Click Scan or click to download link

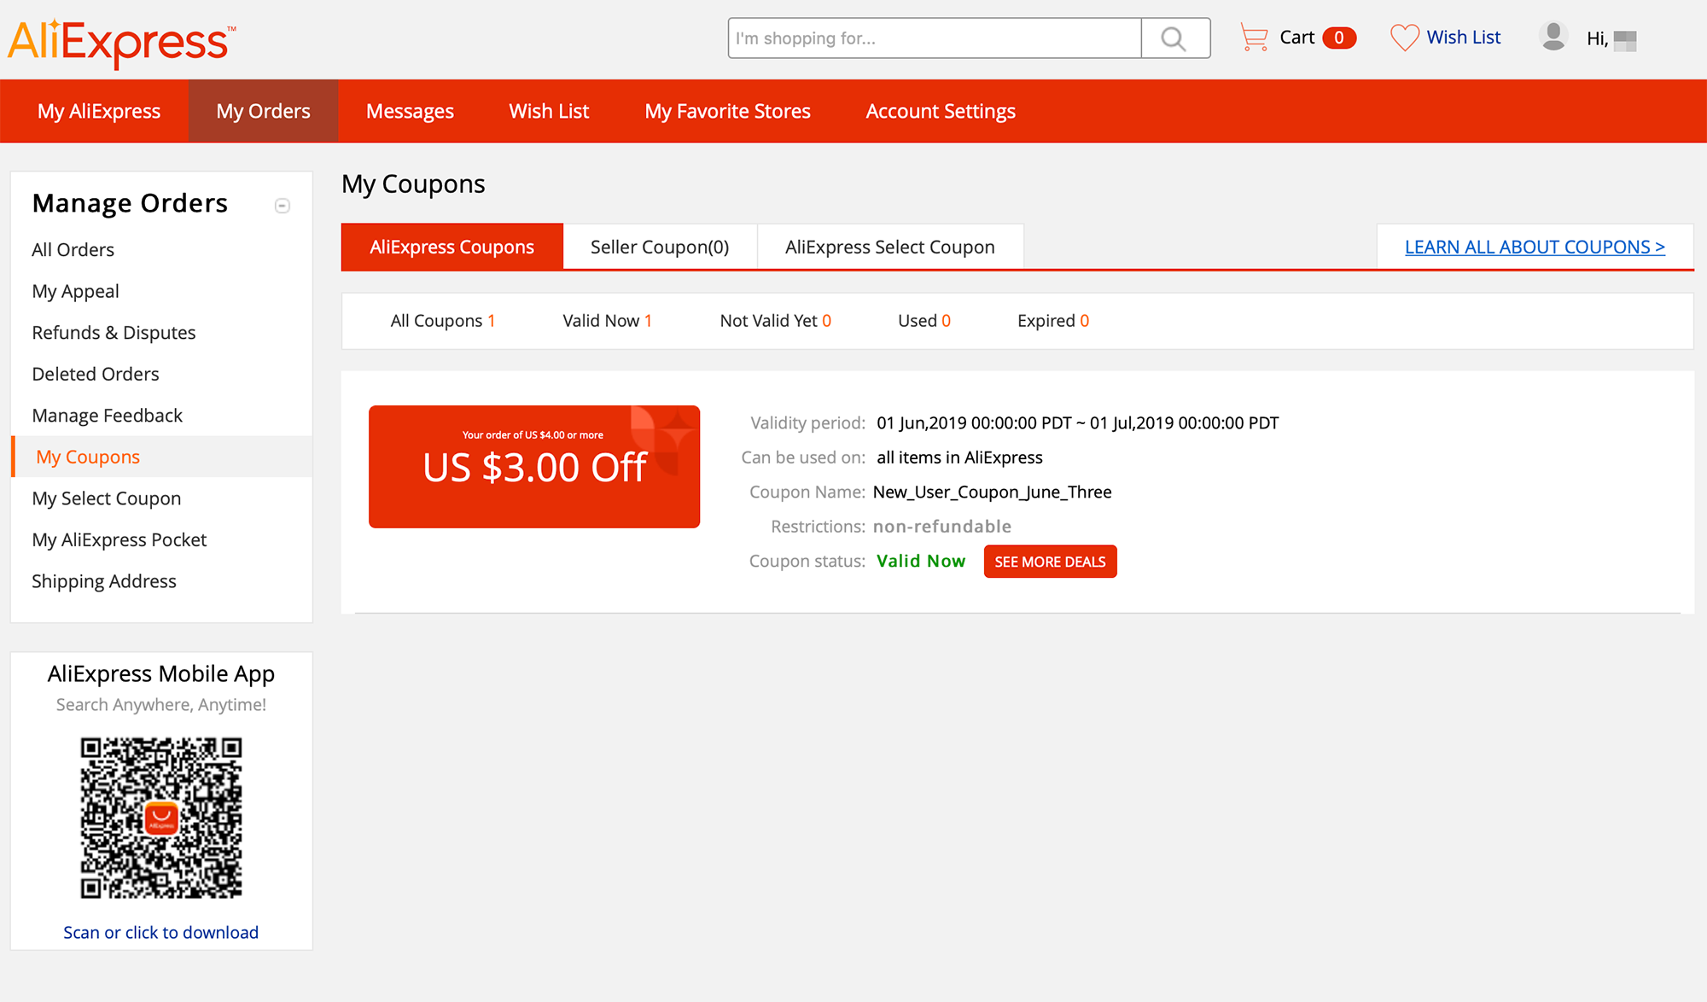tap(161, 933)
